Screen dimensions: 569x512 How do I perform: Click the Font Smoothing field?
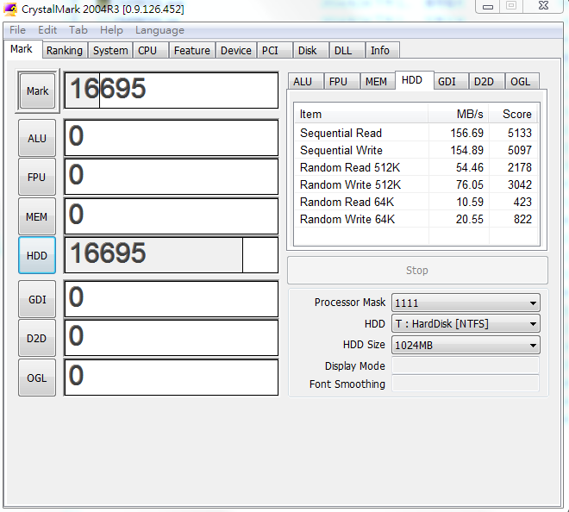(466, 384)
